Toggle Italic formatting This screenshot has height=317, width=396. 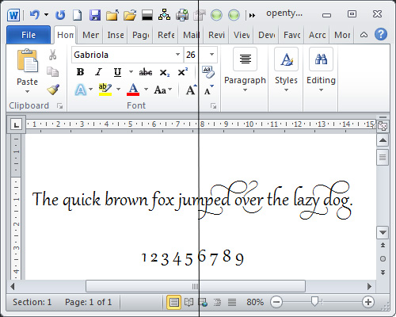tap(98, 72)
